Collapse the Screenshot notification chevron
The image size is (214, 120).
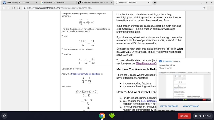click(x=179, y=61)
